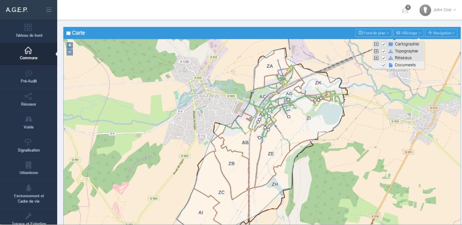Toggle Topographie layer checkbox
Image resolution: width=462 pixels, height=225 pixels.
click(383, 51)
